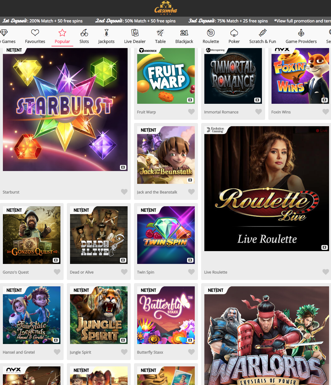331x385 pixels.
Task: Click the Casimba logo at top
Action: 165,8
